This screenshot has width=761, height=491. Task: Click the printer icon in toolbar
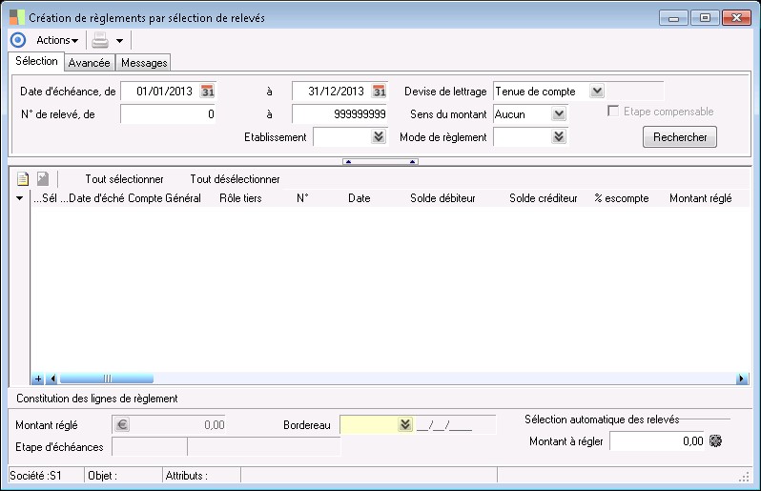(x=100, y=40)
